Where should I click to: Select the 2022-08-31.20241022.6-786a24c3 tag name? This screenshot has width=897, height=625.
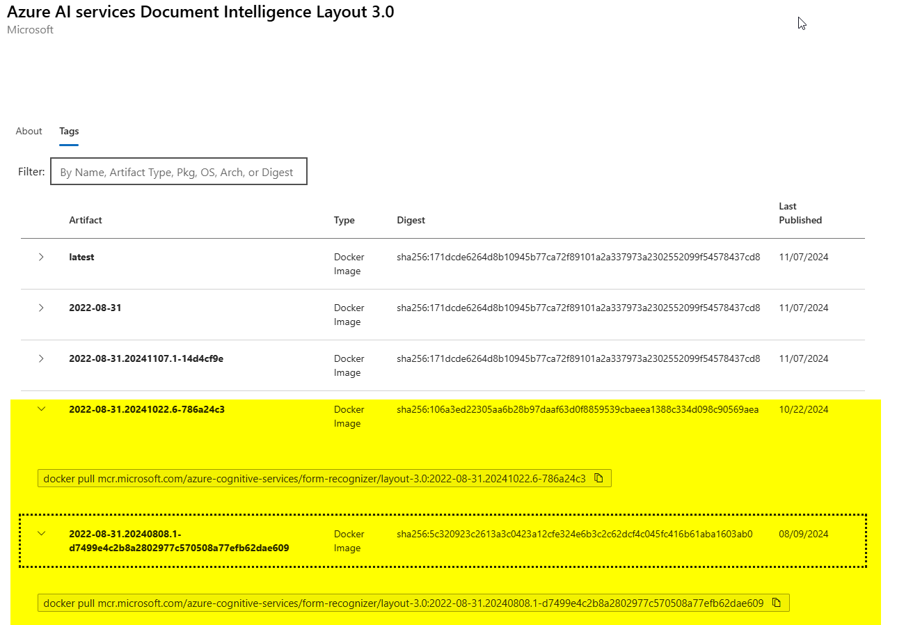coord(147,409)
